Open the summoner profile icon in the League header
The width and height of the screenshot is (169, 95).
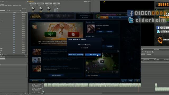[x=112, y=17]
